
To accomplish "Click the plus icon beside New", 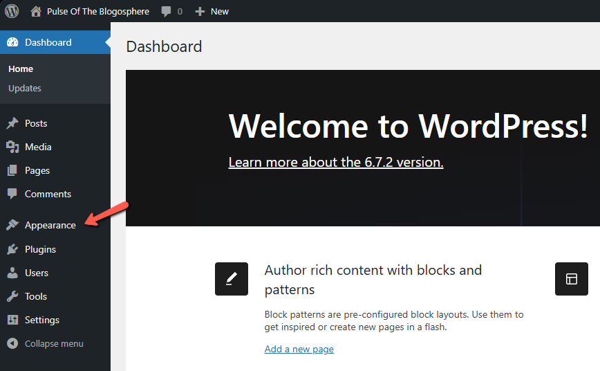I will pyautogui.click(x=200, y=11).
